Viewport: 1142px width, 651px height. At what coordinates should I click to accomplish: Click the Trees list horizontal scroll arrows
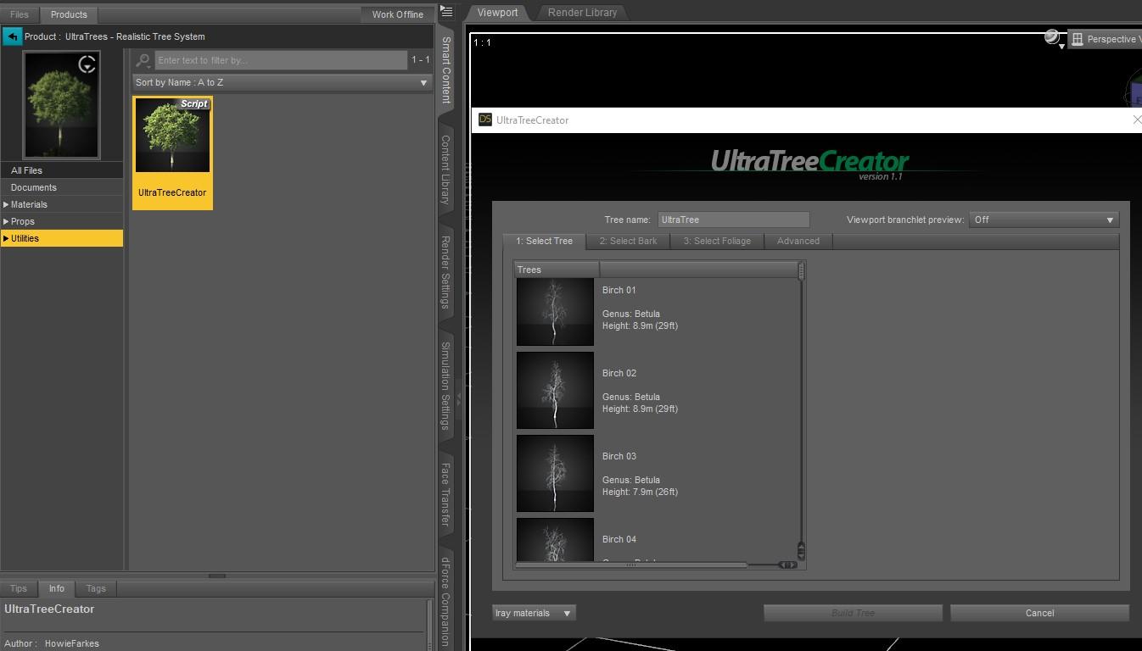coord(788,565)
